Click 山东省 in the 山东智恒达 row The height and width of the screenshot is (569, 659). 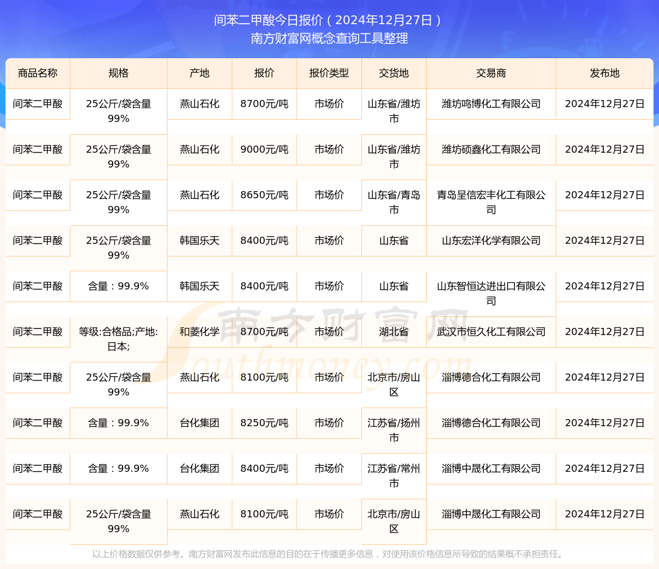tap(394, 286)
